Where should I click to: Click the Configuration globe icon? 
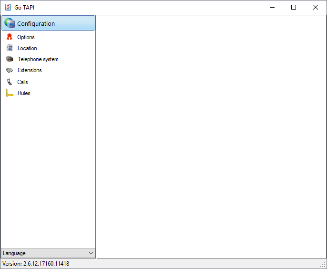click(x=10, y=23)
